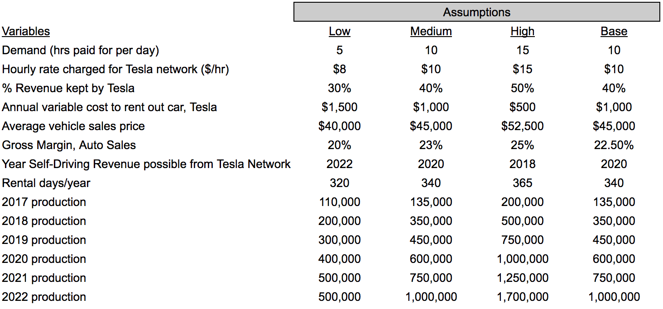Screen dimensions: 663x309
Task: Click the underlined Variables heading
Action: (26, 31)
